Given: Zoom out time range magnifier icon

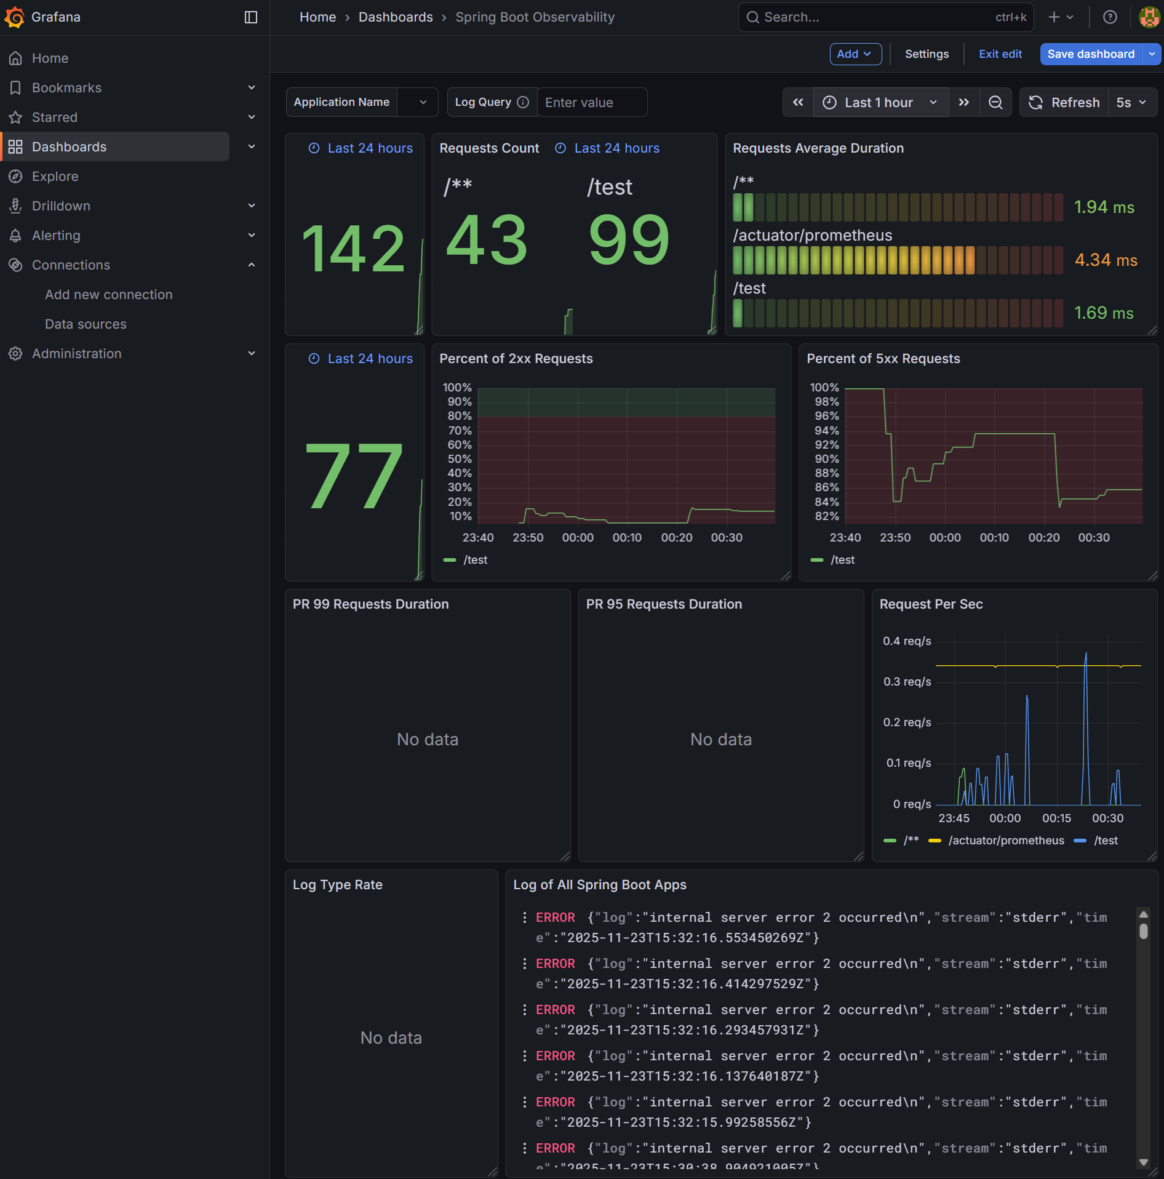Looking at the screenshot, I should [x=995, y=102].
